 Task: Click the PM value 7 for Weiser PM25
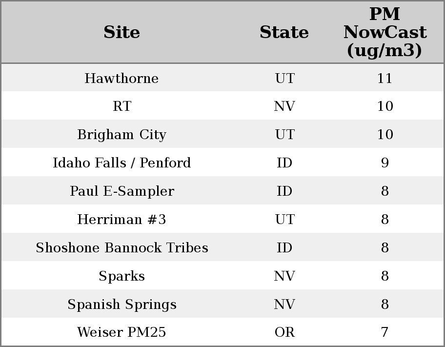click(384, 332)
